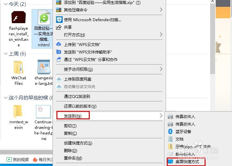
Task: Select the 百度经验 mhtml file icon
Action: pos(44,17)
